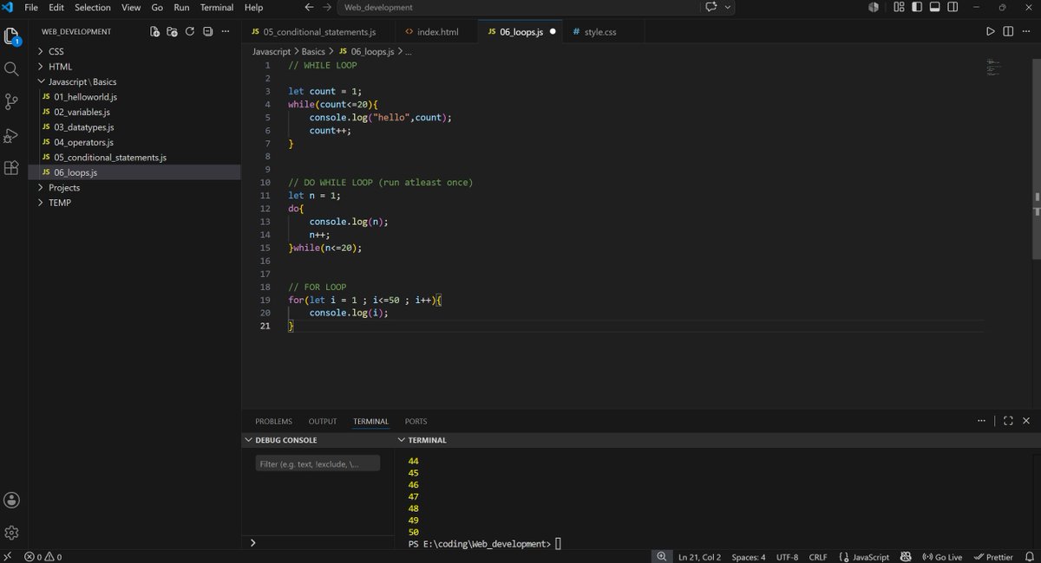Collapse the TERMINAL section header
Image resolution: width=1041 pixels, height=563 pixels.
[x=402, y=440]
